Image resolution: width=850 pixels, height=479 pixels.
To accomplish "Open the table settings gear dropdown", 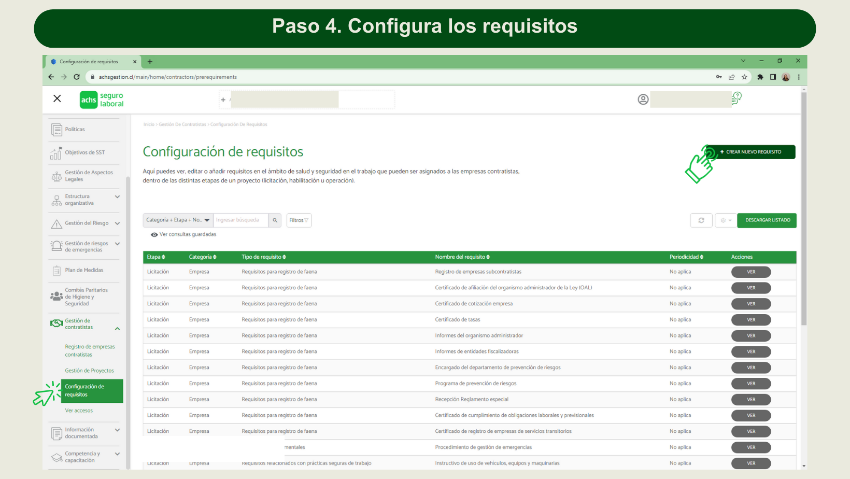I will 726,220.
